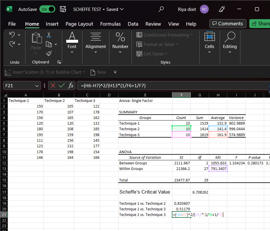The height and width of the screenshot is (231, 270).
Task: Cancel formula entry with the X icon
Action: click(x=53, y=86)
